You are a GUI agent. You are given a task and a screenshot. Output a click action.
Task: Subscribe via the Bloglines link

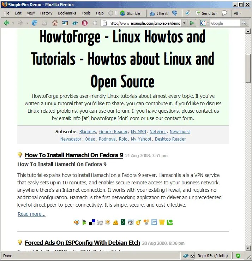tap(88, 131)
